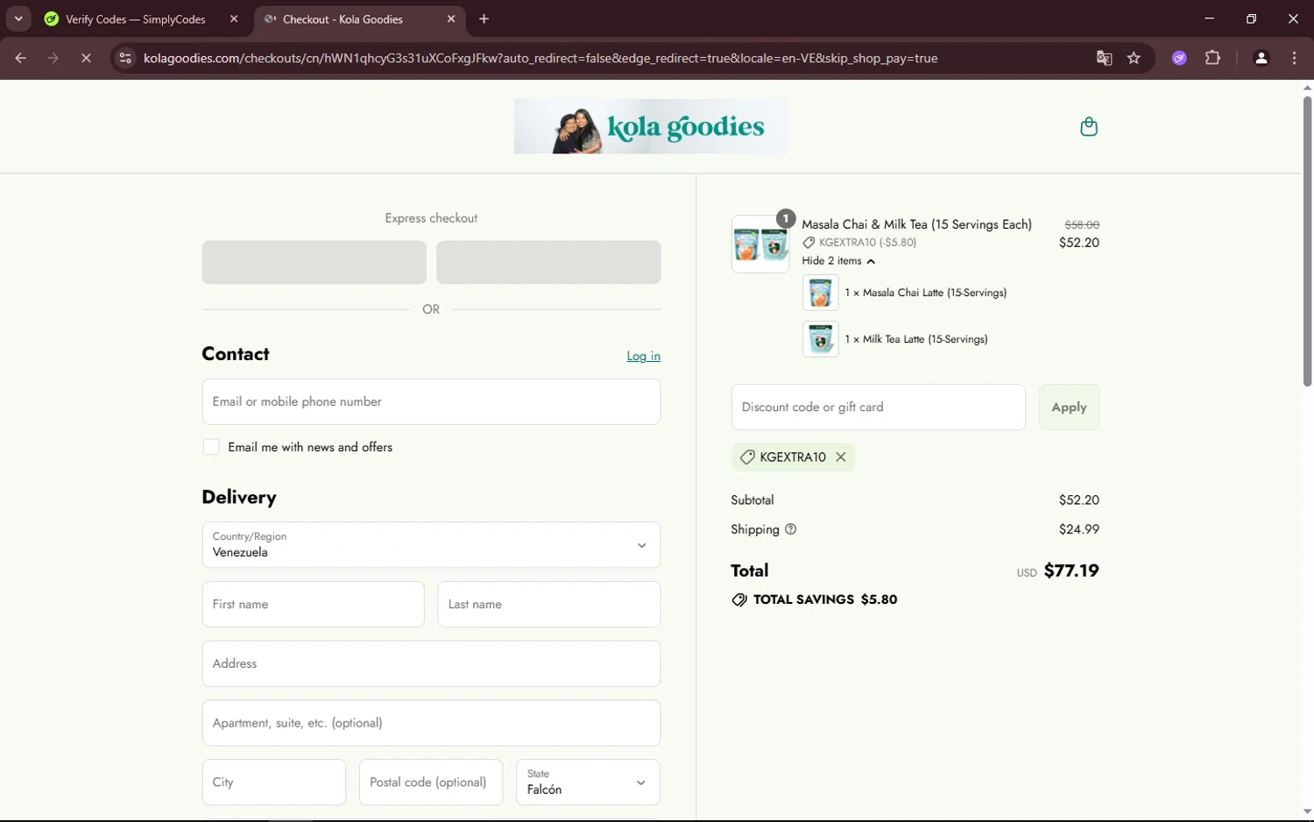Click the address bar URL
Screen dimensions: 1314x822
tap(540, 58)
